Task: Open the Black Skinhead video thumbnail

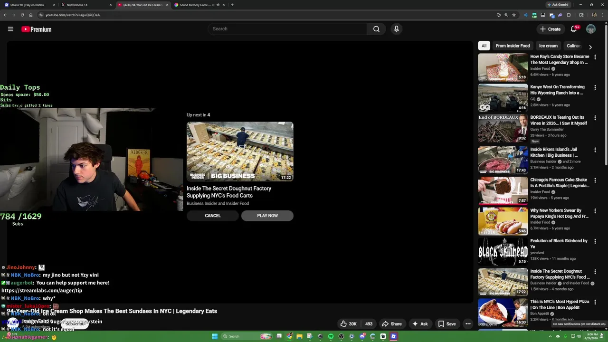Action: [503, 252]
